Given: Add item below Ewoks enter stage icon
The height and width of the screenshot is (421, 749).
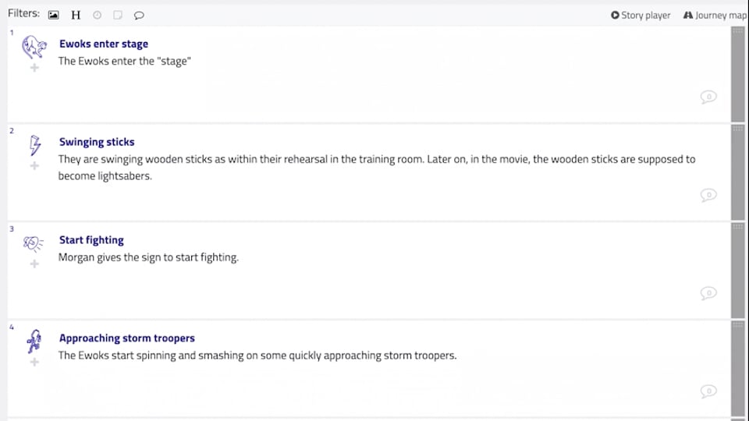Looking at the screenshot, I should 34,68.
